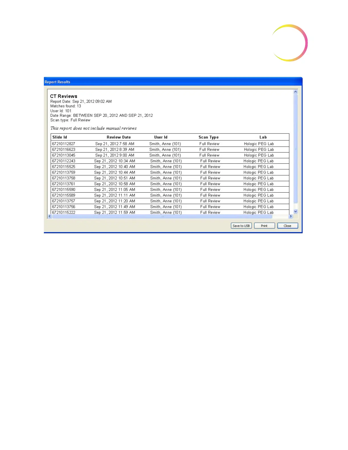Click review date Sep 21, 2012 8:39 AM
The height and width of the screenshot is (450, 348).
tap(115, 149)
